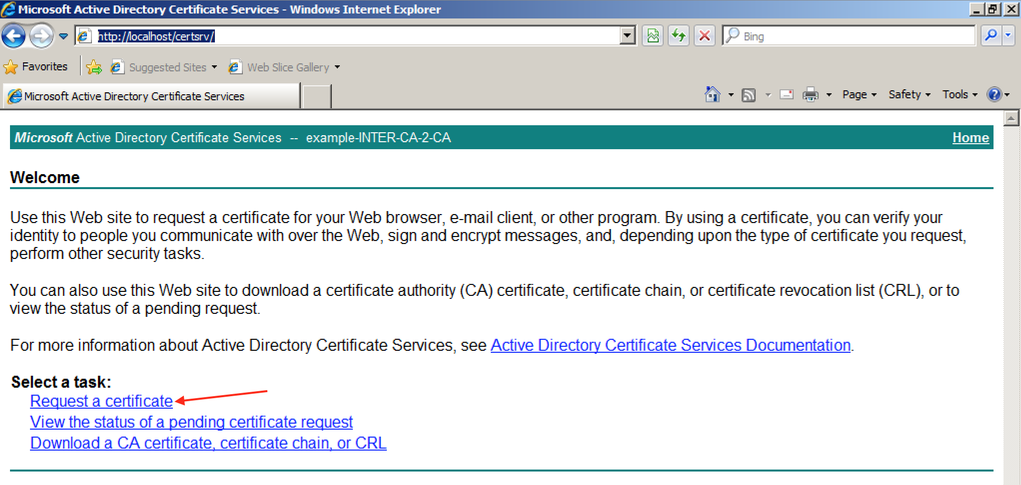Click the Stop loading red X icon

705,36
